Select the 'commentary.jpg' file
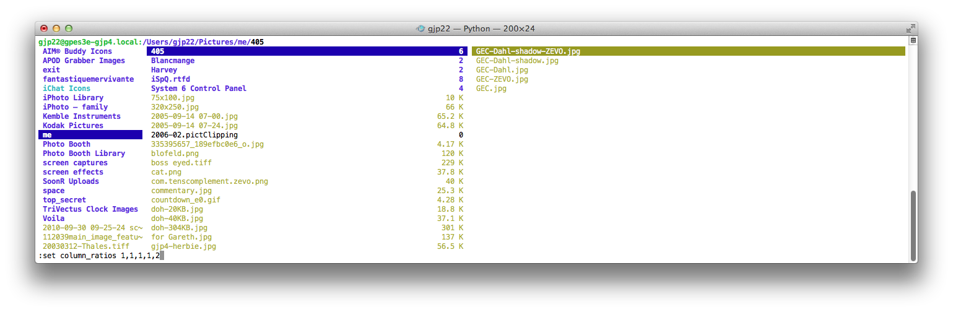The height and width of the screenshot is (312, 953). coord(181,191)
